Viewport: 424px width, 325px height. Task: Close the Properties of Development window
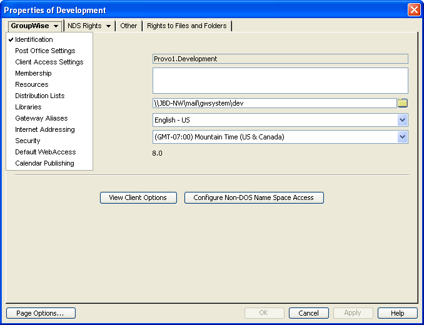pos(413,10)
